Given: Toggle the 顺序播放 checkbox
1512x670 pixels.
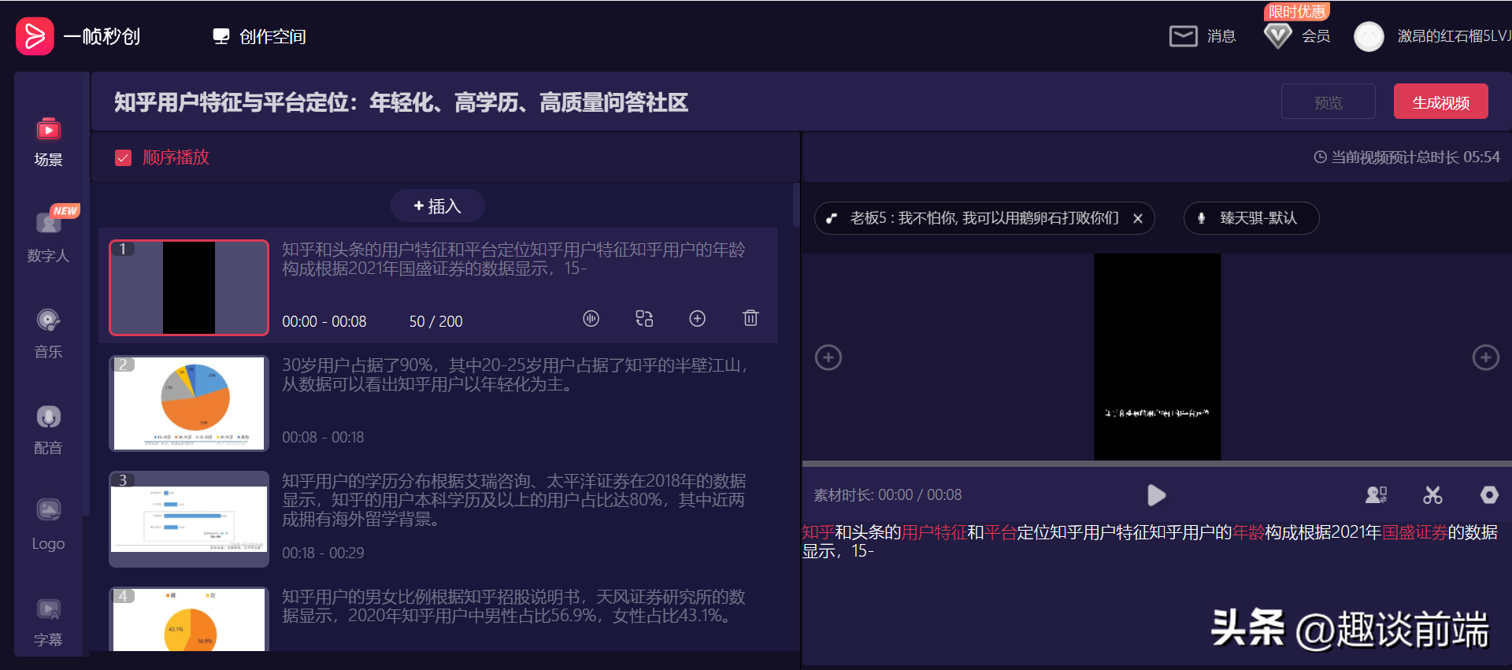Looking at the screenshot, I should (123, 157).
